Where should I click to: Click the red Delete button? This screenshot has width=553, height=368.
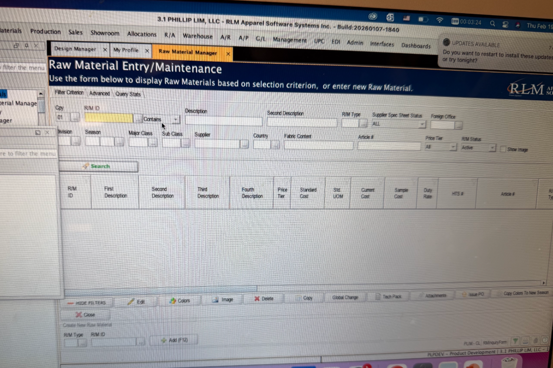pos(264,298)
